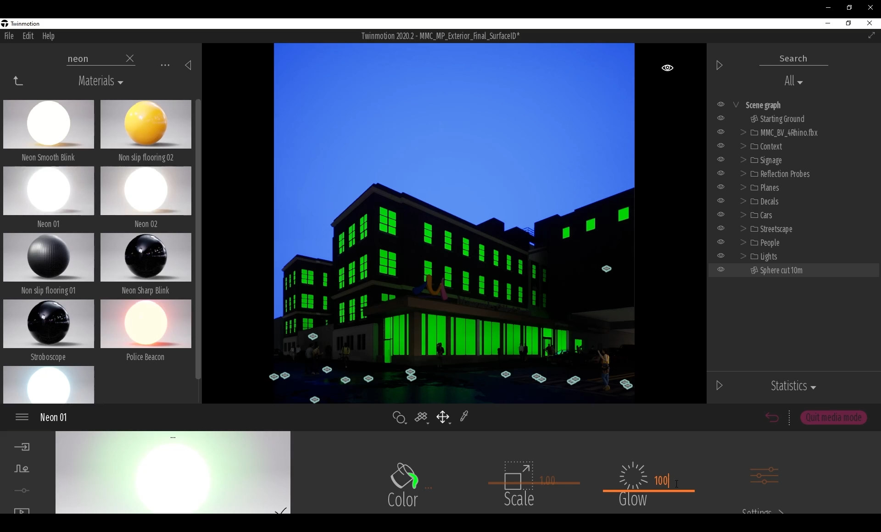Click Quit media mode button
The height and width of the screenshot is (532, 881).
pyautogui.click(x=833, y=417)
